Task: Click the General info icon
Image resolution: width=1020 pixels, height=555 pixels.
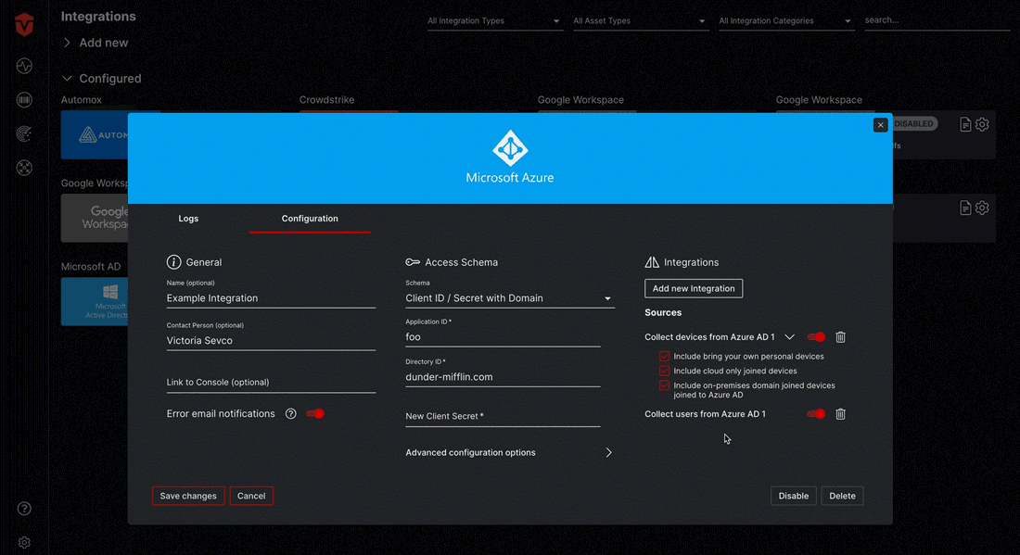Action: click(173, 262)
